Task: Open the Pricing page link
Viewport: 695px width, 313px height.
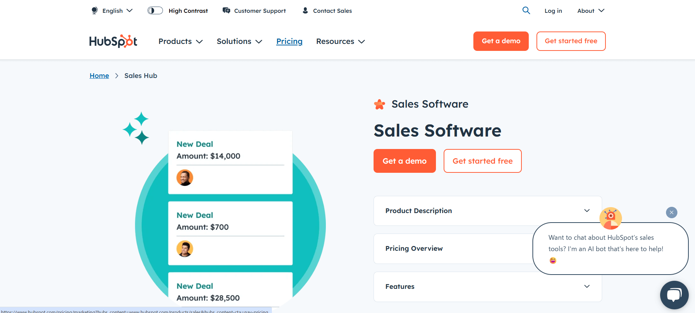Action: [289, 41]
